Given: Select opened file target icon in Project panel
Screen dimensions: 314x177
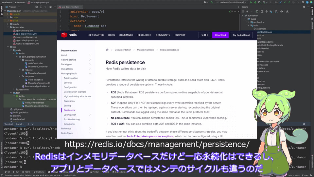Looking at the screenshot, I should click(x=37, y=7).
